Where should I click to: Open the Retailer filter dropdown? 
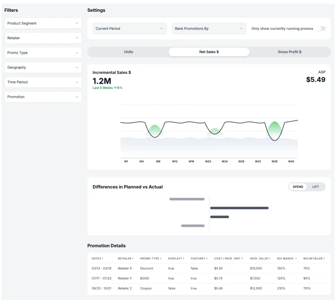(x=43, y=38)
